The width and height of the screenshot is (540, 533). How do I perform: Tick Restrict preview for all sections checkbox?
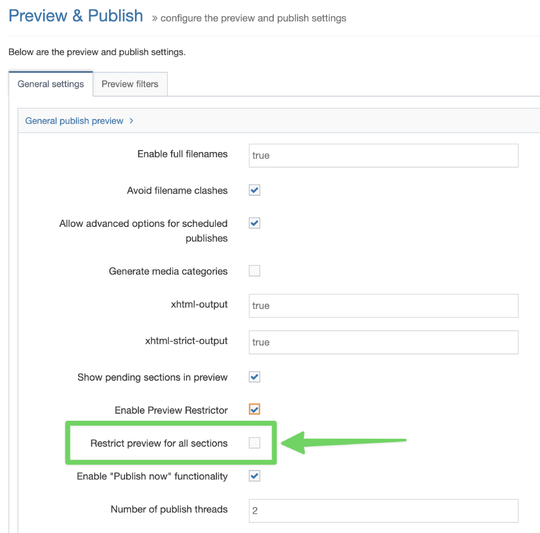click(254, 443)
